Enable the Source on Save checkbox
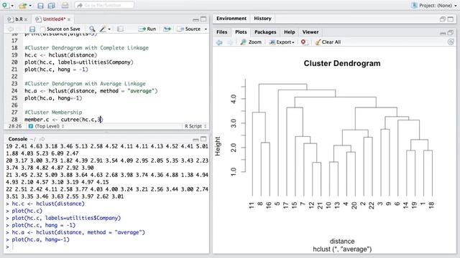460x258 pixels. tap(43, 29)
